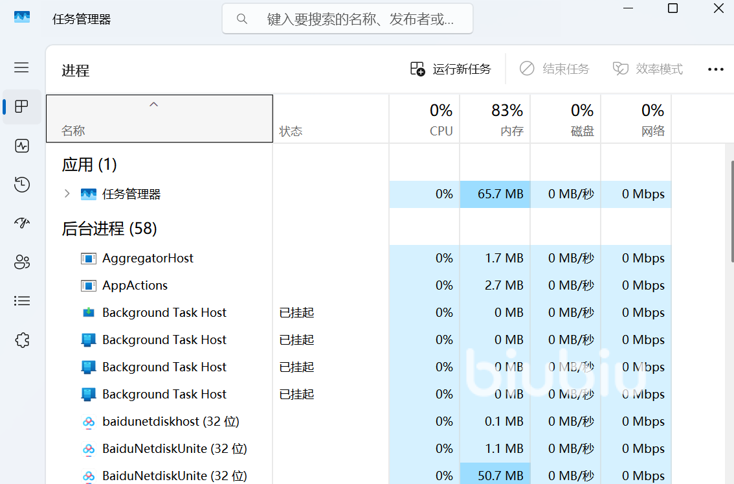Open the Services puzzle icon

click(x=22, y=340)
